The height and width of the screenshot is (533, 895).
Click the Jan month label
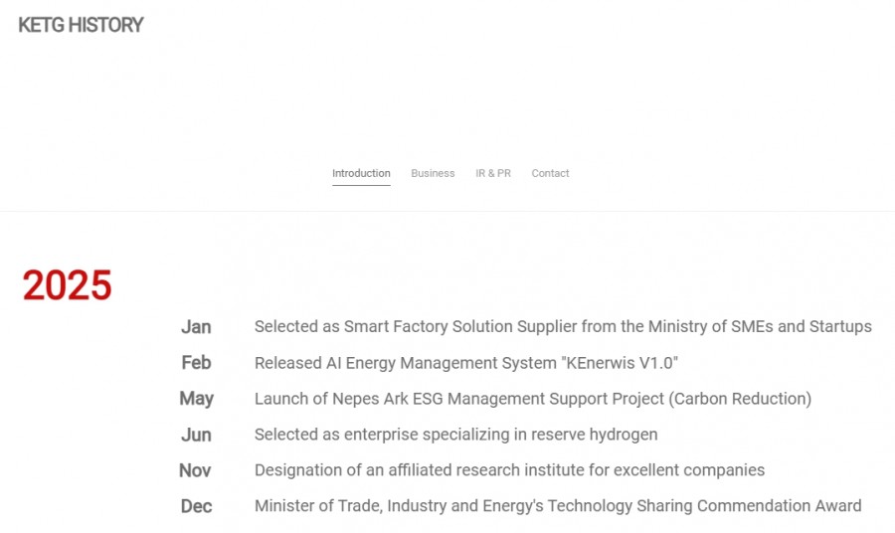[x=196, y=326]
